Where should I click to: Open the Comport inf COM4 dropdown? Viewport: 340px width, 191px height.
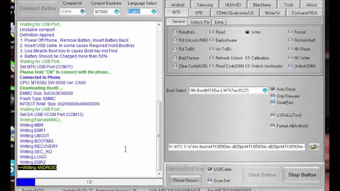[82, 11]
